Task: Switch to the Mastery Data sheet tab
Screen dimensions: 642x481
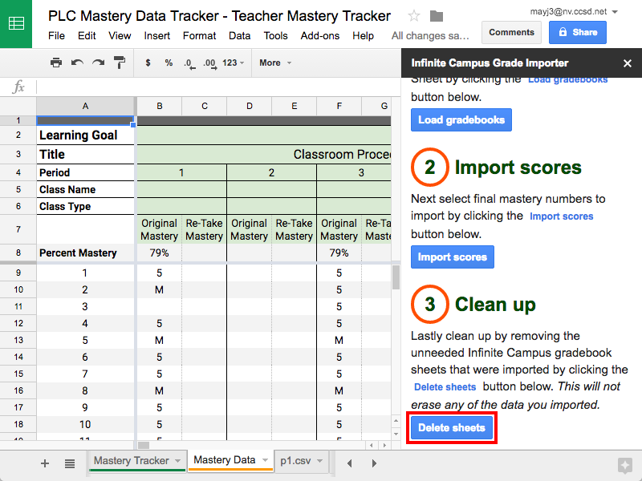Action: click(x=225, y=460)
